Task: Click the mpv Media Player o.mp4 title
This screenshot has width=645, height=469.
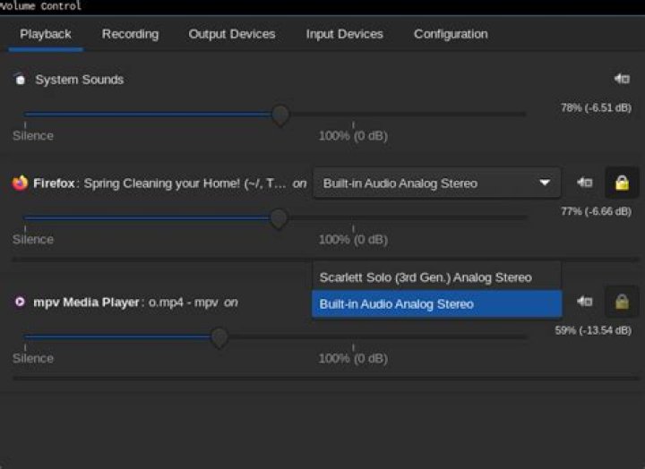Action: pos(125,303)
